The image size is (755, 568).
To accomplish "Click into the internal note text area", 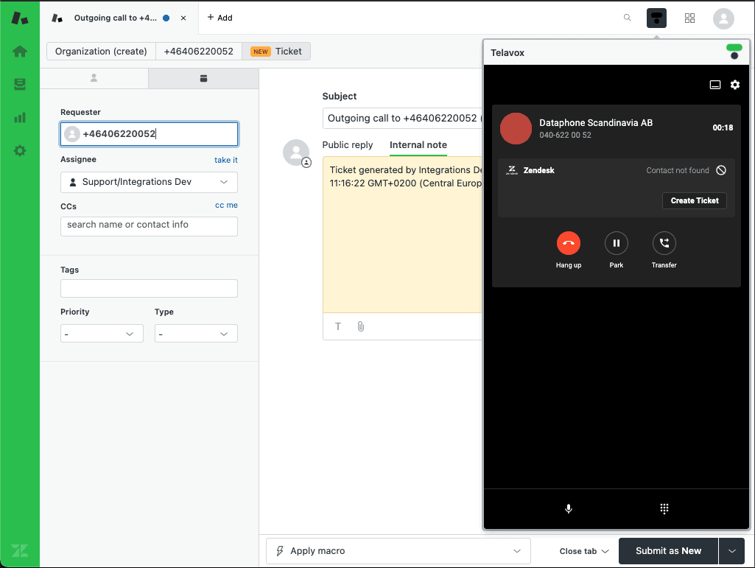I will [402, 234].
